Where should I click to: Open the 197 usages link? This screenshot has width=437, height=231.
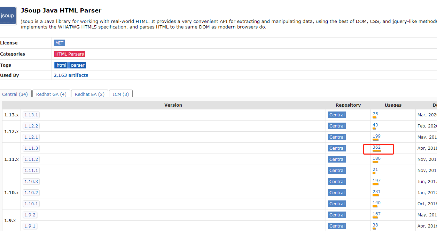tap(376, 181)
